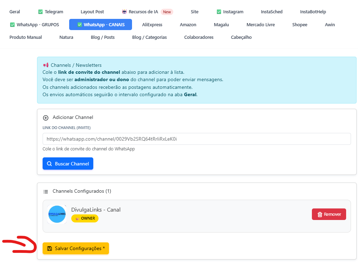Toggle the WhatsApp - CANAIS checkbox
The height and width of the screenshot is (270, 358).
(80, 25)
